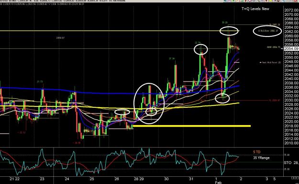The image size is (299, 184).
Task: Select the STO stochastic value label
Action: [x=291, y=163]
